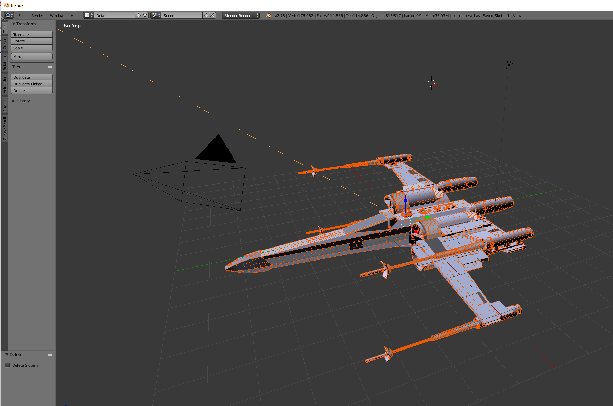This screenshot has height=406, width=613.
Task: Switch to the Physics tab
Action: pos(5,105)
